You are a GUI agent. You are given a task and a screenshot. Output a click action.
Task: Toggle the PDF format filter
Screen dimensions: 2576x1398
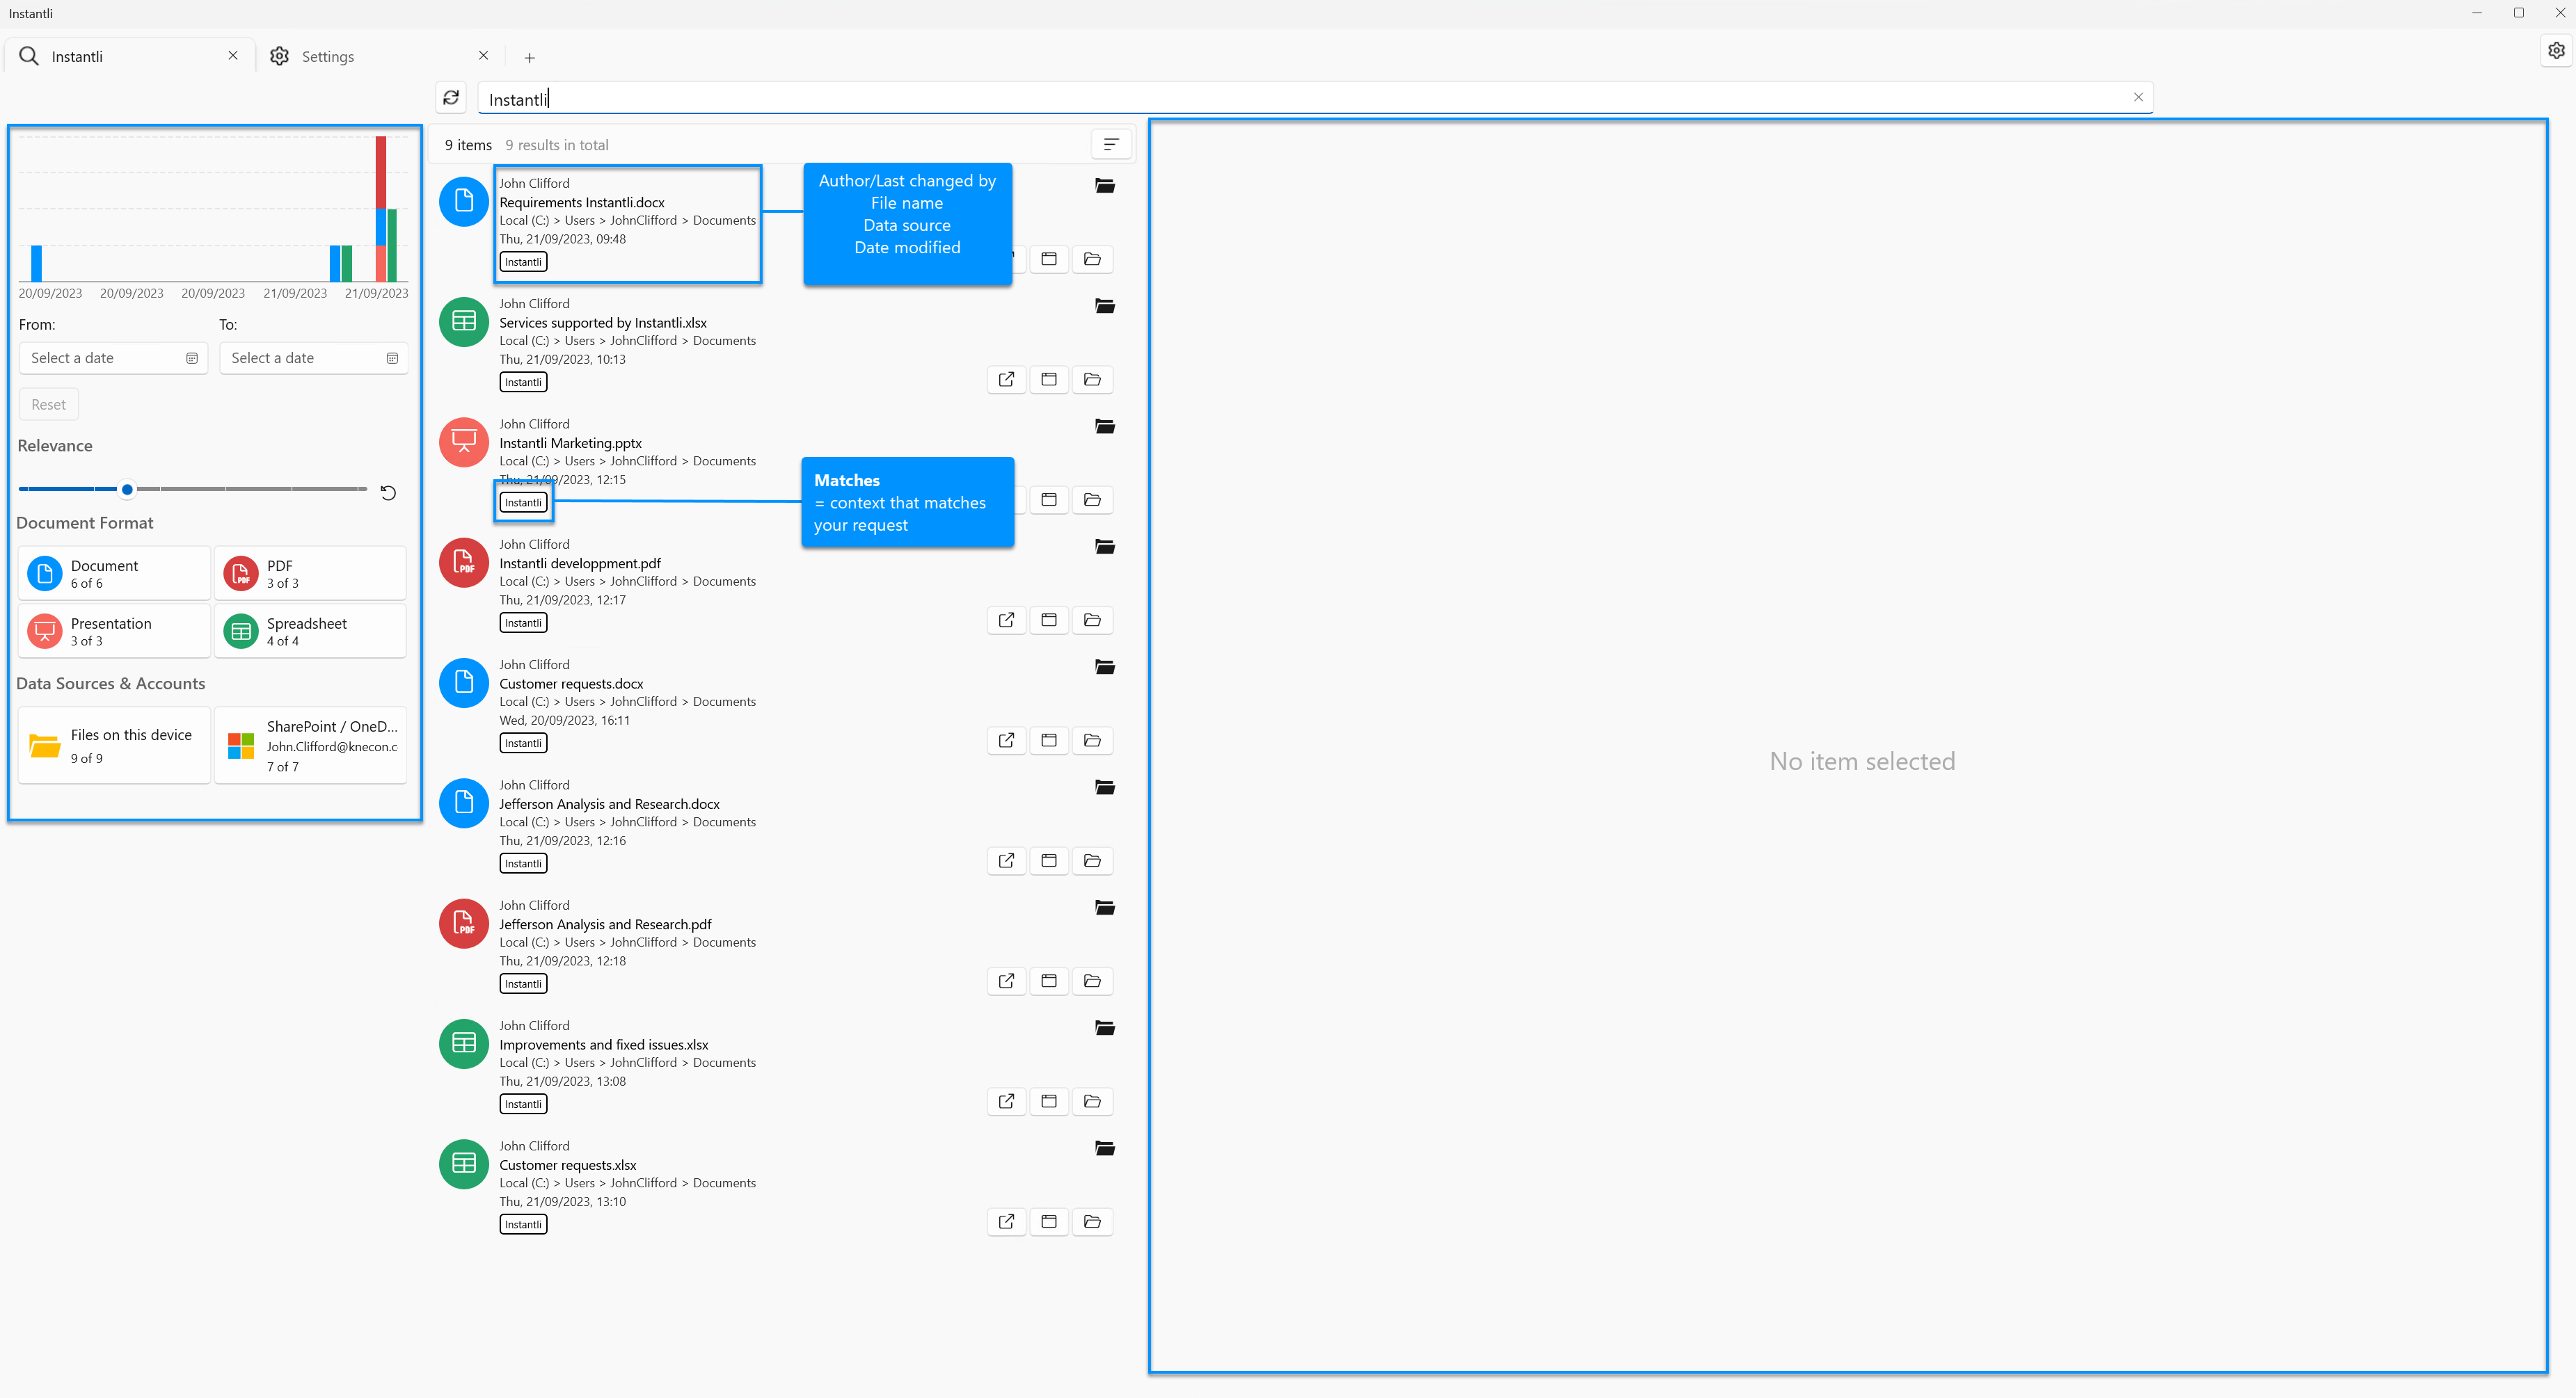click(310, 574)
